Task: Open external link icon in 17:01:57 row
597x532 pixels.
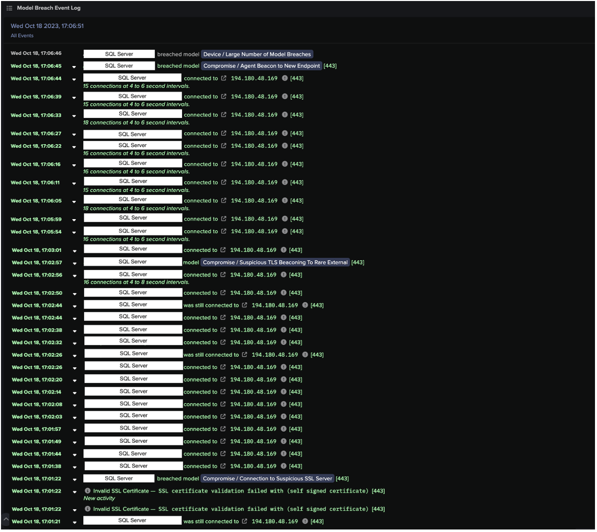Action: pyautogui.click(x=223, y=429)
